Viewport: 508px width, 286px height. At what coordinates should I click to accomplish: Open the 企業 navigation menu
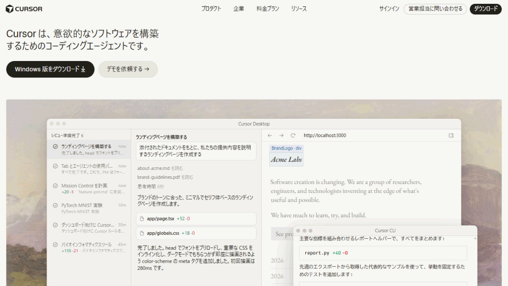click(239, 9)
